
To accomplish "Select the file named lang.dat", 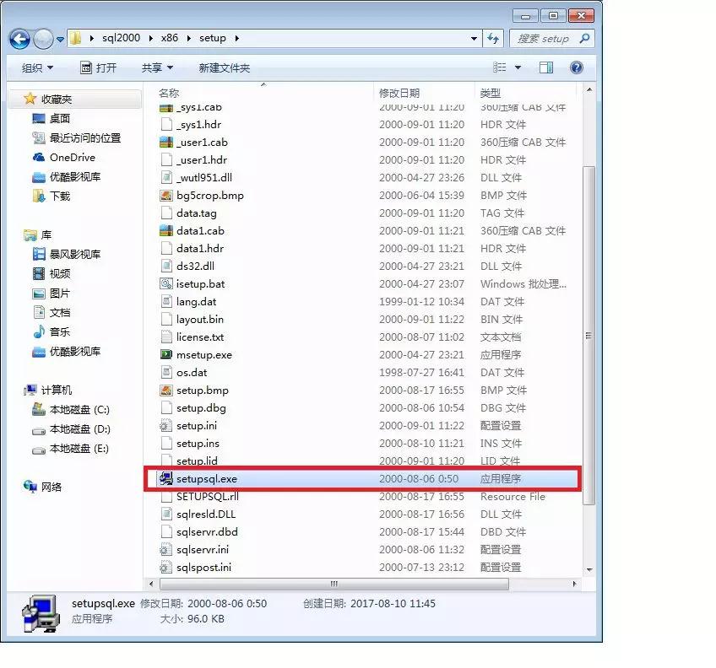I will coord(197,302).
